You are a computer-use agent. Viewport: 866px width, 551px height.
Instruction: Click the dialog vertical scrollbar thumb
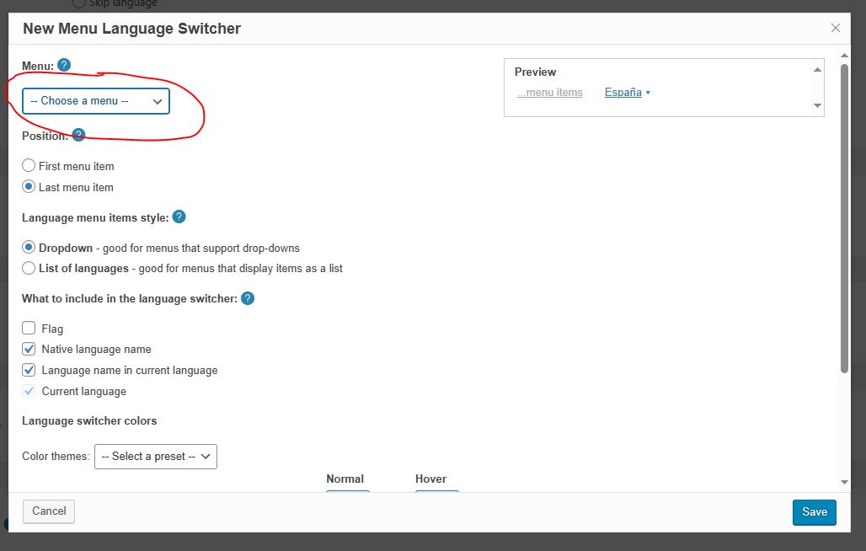(844, 219)
